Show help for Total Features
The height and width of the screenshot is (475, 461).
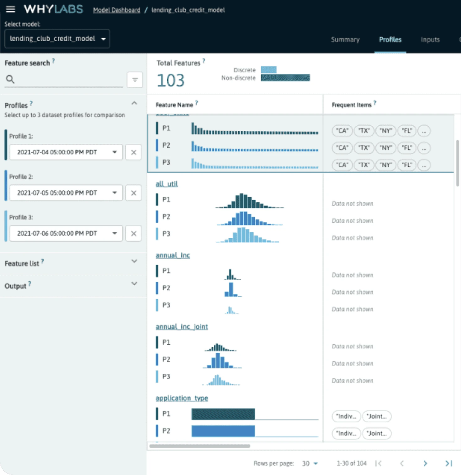pyautogui.click(x=204, y=61)
